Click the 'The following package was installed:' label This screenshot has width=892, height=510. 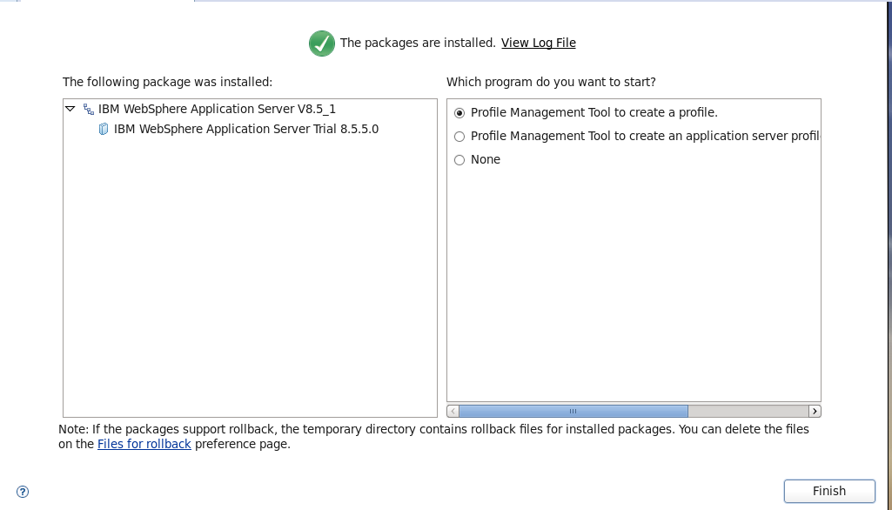point(167,82)
